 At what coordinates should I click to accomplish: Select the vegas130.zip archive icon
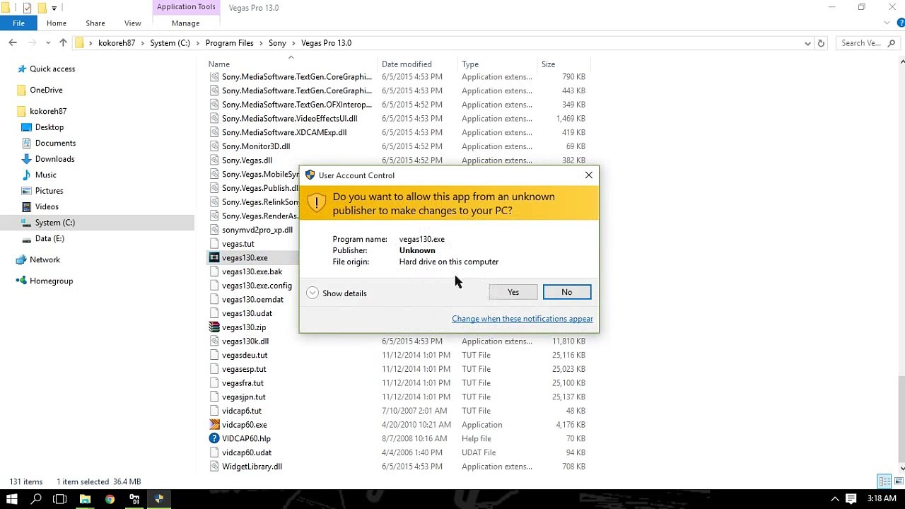tap(214, 327)
